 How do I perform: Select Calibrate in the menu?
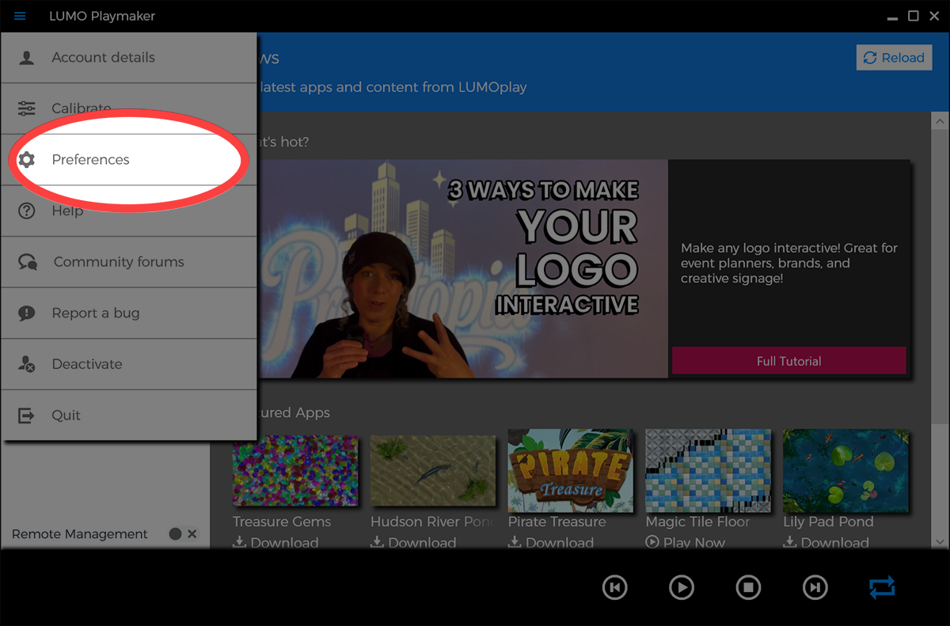pos(81,108)
